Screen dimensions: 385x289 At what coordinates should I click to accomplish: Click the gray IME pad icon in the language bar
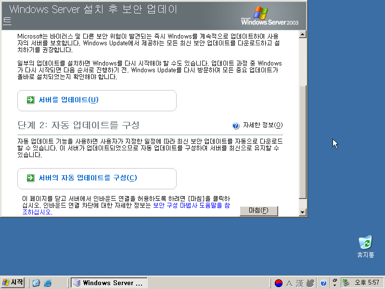point(310,283)
